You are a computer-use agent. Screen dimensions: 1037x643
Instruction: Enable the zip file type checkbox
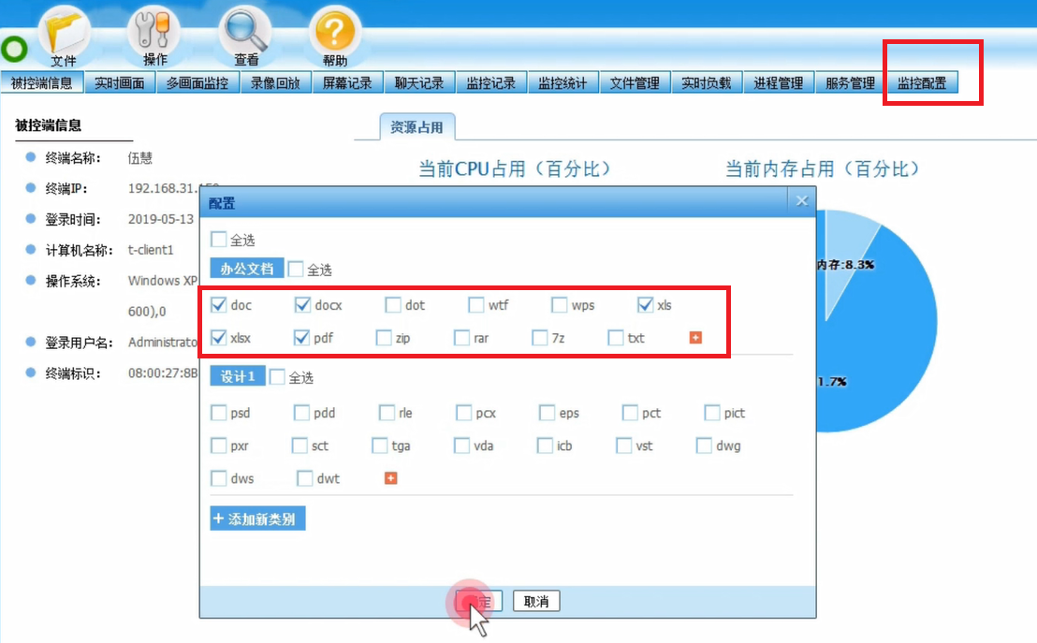(x=384, y=338)
